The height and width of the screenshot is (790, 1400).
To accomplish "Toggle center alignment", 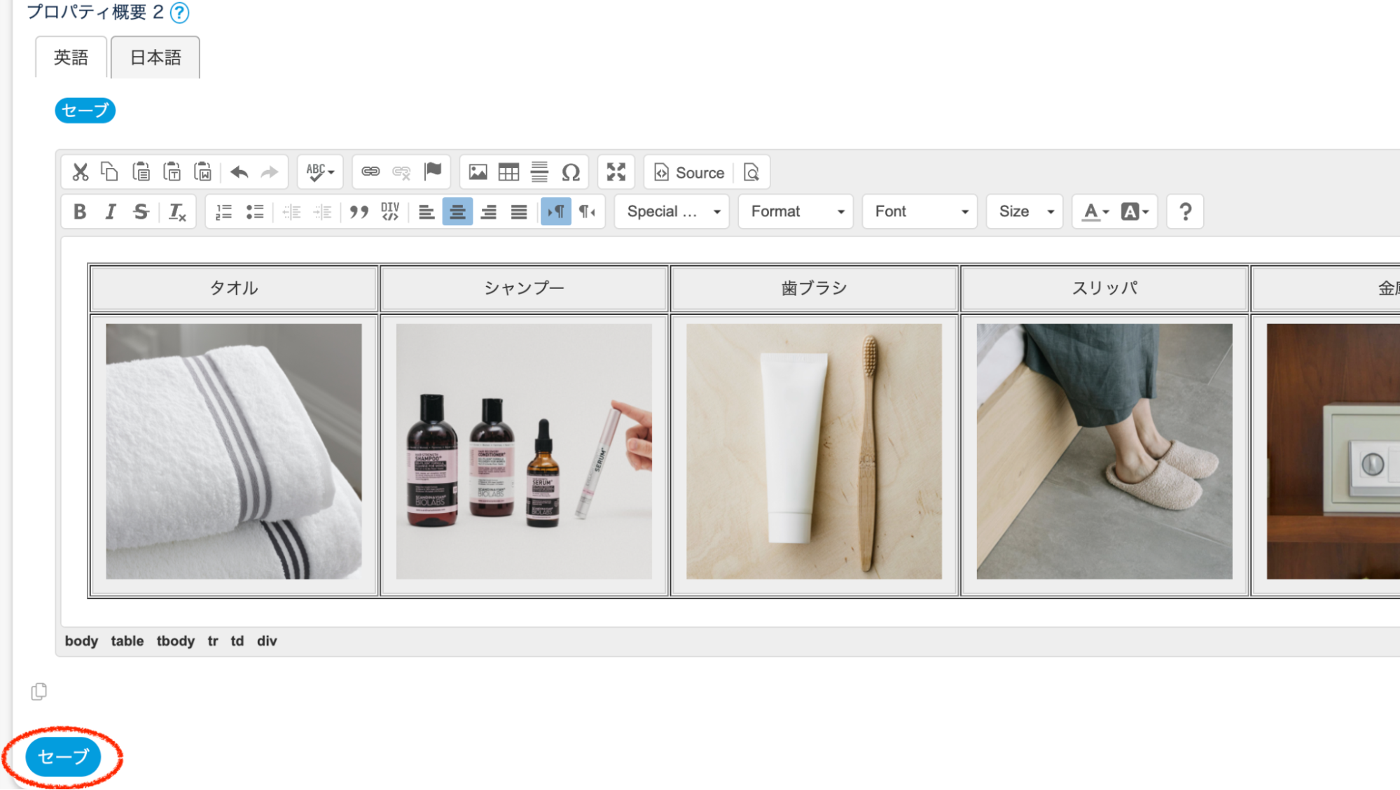I will (x=457, y=212).
